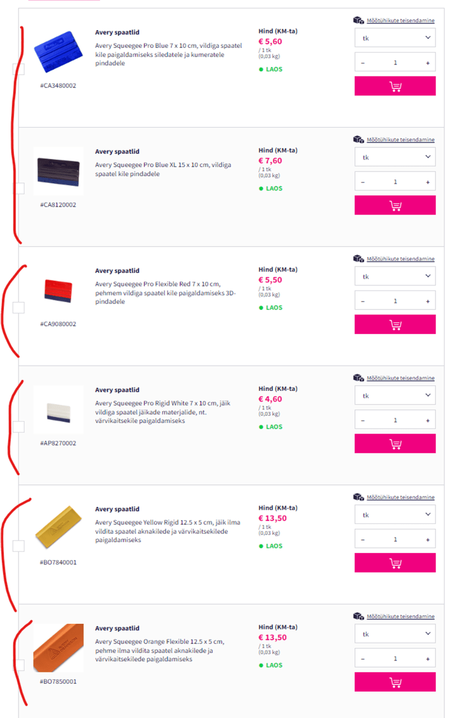Tick checkbox for product #CA3480002
Image resolution: width=453 pixels, height=718 pixels.
pos(19,69)
